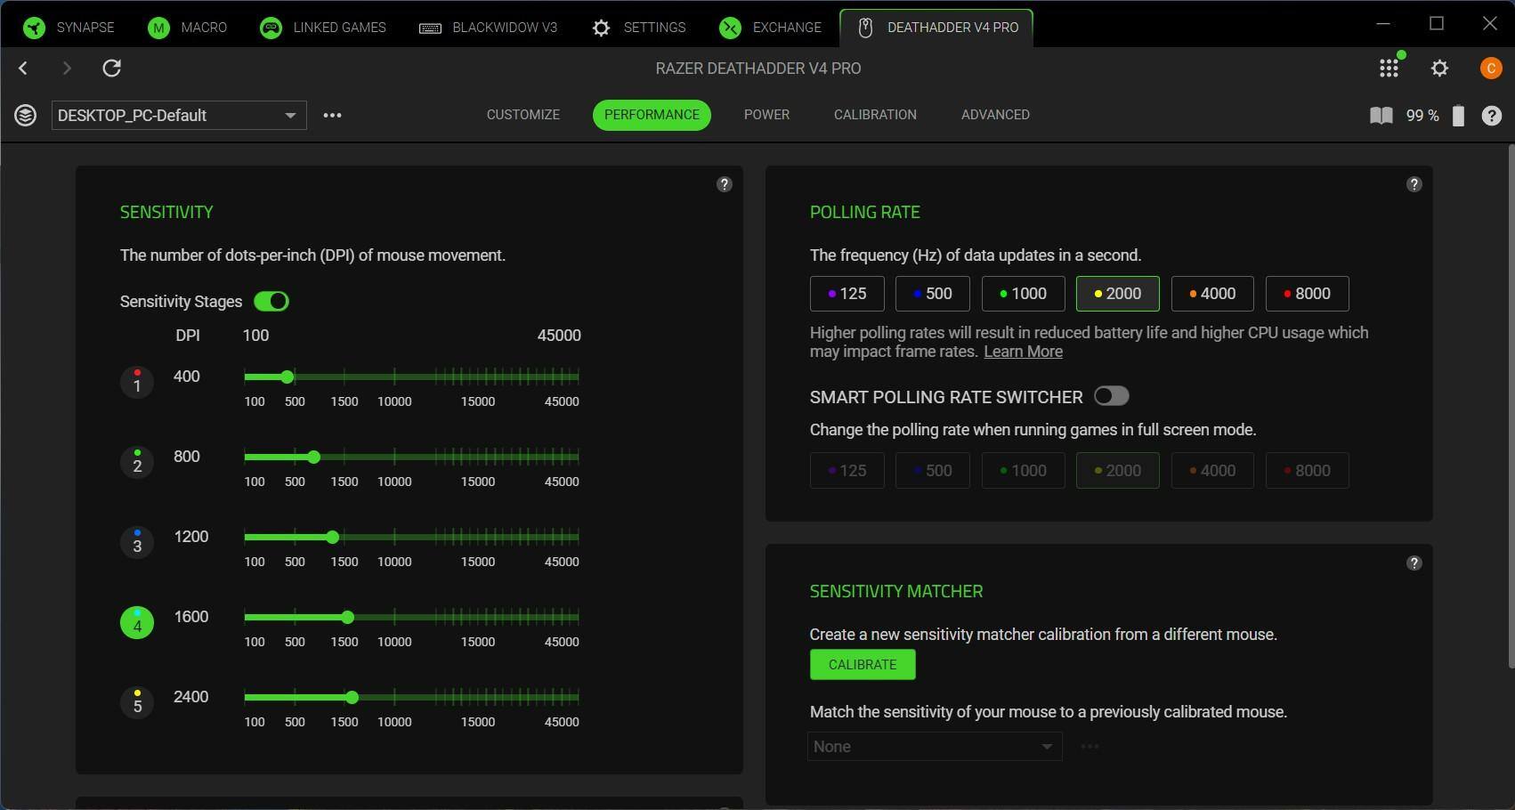
Task: Click the orange user account avatar
Action: tap(1490, 69)
